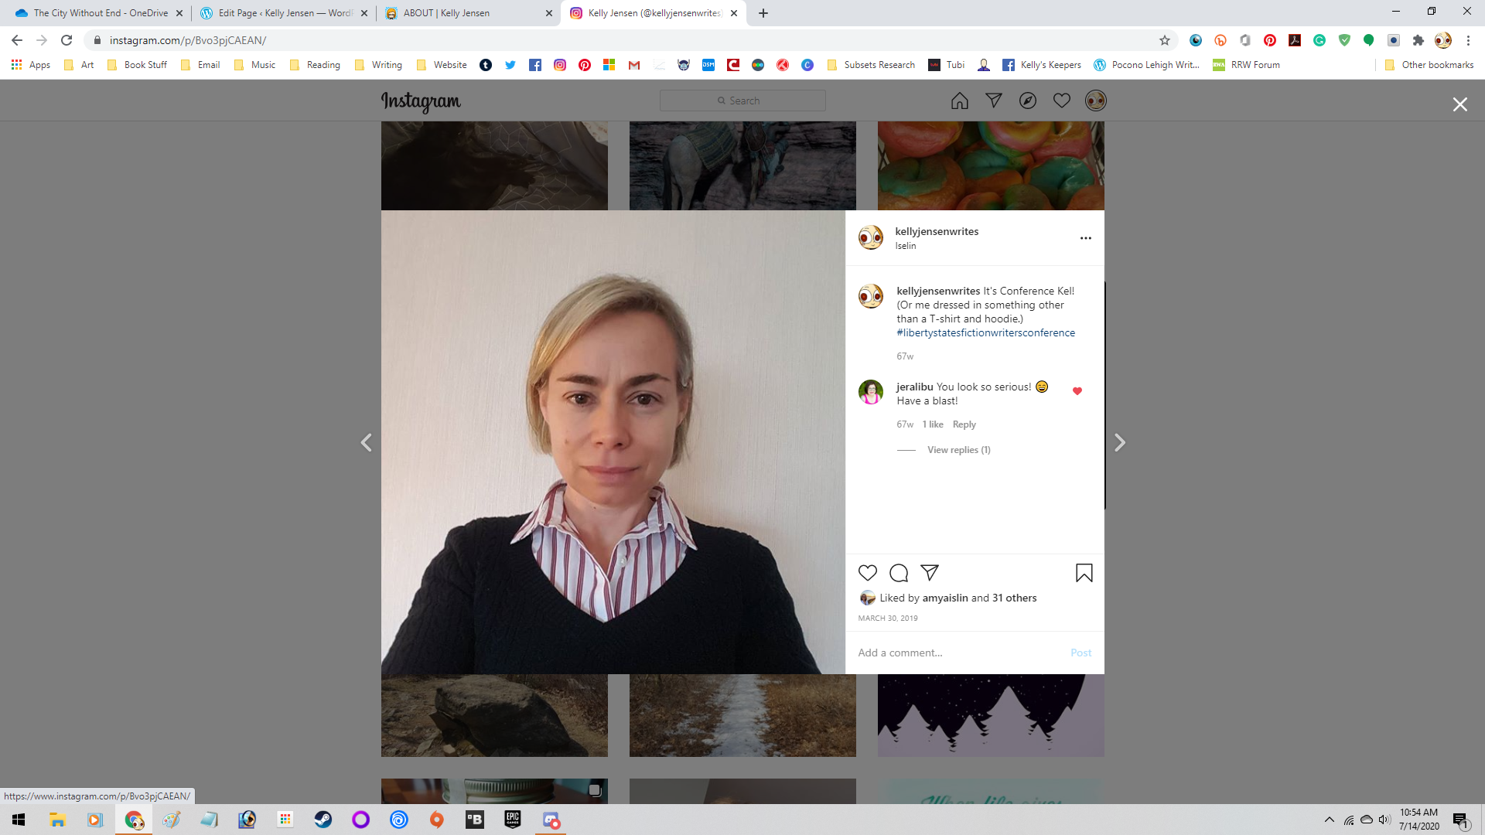Open activity feed heart icon

click(x=1061, y=101)
